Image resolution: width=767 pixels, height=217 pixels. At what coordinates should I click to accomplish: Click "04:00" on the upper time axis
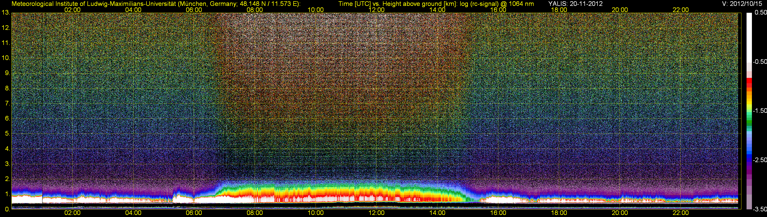(133, 10)
